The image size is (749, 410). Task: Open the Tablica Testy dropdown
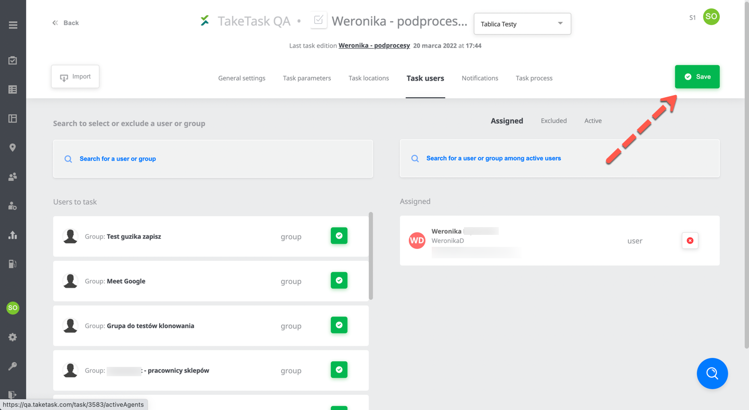pyautogui.click(x=522, y=24)
